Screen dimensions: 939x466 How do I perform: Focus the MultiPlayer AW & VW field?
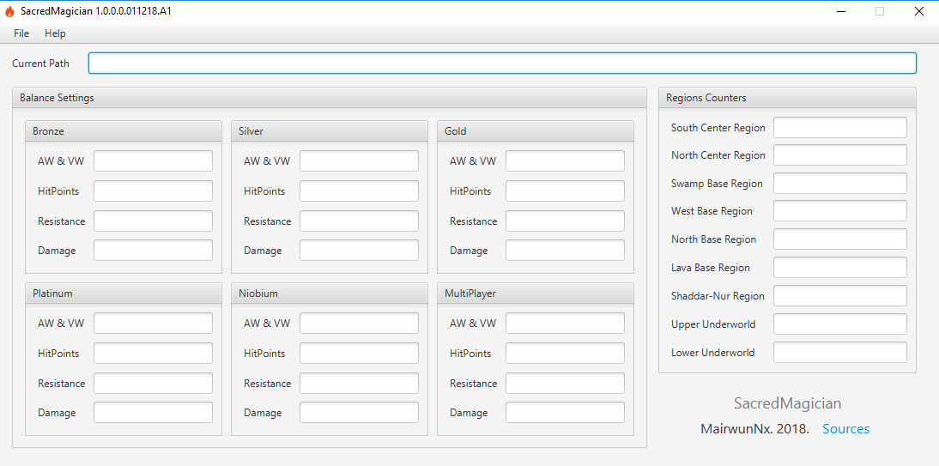[x=566, y=324]
